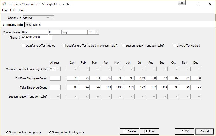Check the 98% Offer Method box
The image size is (216, 136).
(x=175, y=46)
